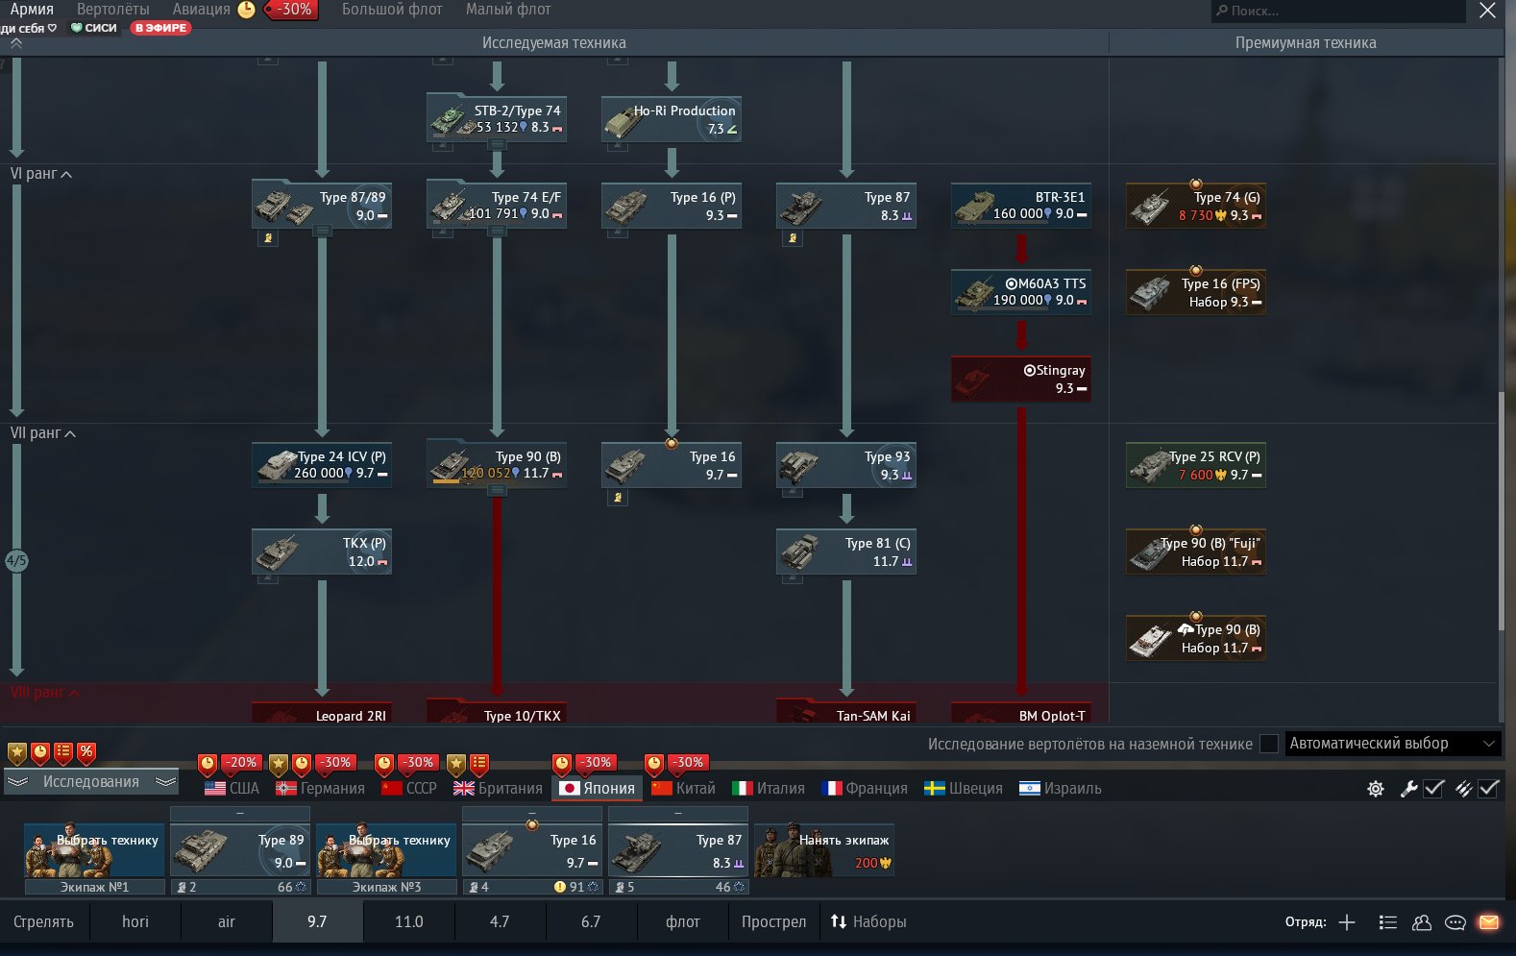Click the list badge above Исследования
1516x956 pixels.
click(x=63, y=752)
